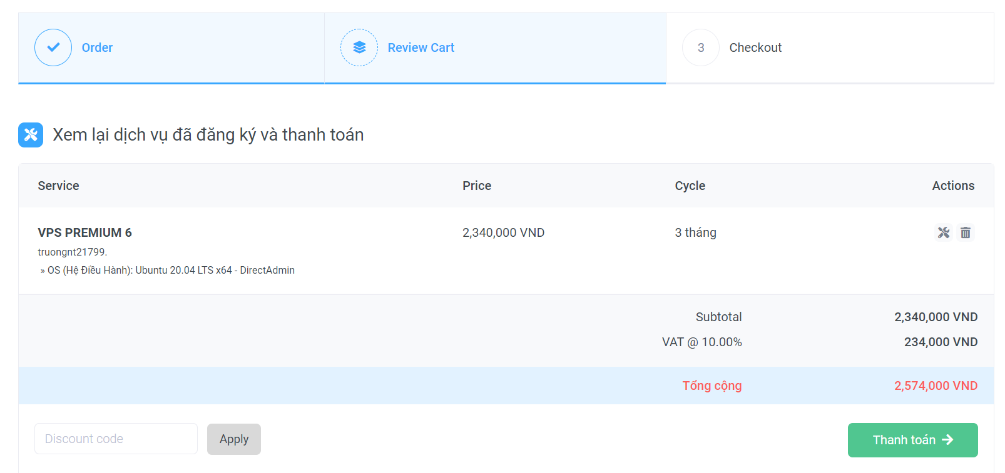Image resolution: width=1005 pixels, height=473 pixels.
Task: Click the Tổng cộng total label
Action: (712, 386)
